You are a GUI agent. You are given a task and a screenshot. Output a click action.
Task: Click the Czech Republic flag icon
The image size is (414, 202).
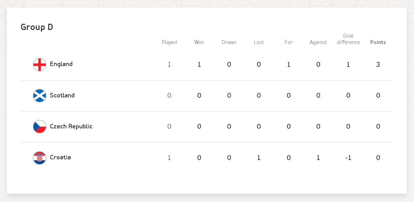coord(40,127)
